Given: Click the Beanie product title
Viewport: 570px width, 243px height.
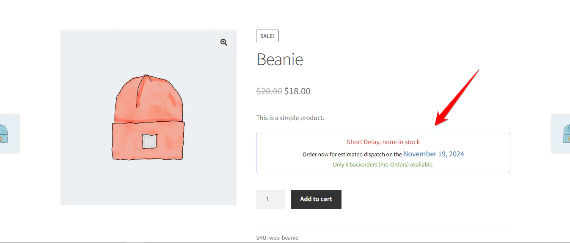Looking at the screenshot, I should pyautogui.click(x=280, y=60).
